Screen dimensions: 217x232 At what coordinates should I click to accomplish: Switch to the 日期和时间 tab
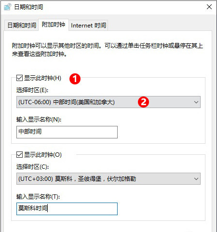[22, 26]
